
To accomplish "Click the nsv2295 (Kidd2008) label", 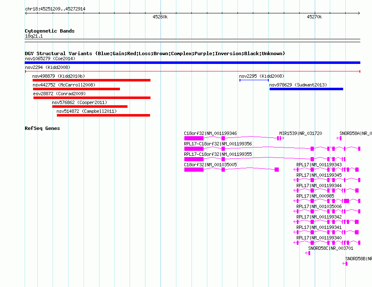I will 262,76.
